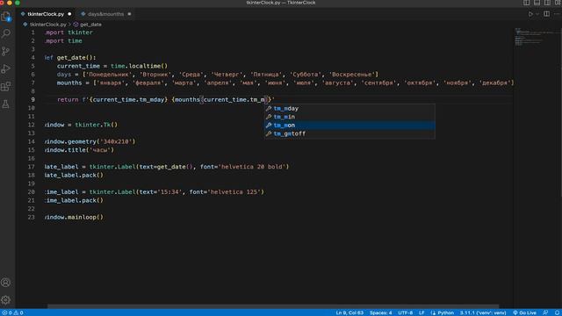The width and height of the screenshot is (562, 316).
Task: Open Testing flask view
Action: (6, 104)
